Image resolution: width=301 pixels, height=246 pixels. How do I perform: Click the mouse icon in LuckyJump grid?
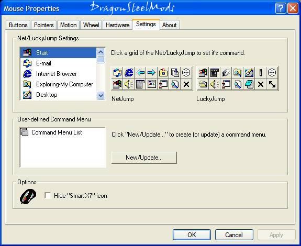(226, 73)
